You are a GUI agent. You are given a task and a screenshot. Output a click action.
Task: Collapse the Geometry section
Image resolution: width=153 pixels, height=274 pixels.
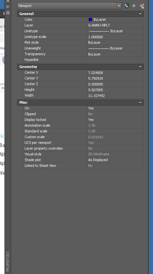(x=140, y=67)
